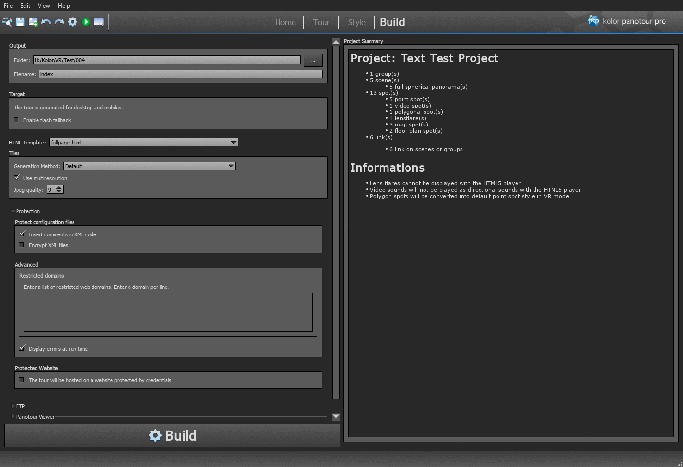
Task: Uncheck Insert comments in XML code
Action: (x=22, y=233)
